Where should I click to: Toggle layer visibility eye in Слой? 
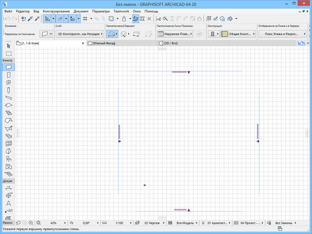(61, 34)
